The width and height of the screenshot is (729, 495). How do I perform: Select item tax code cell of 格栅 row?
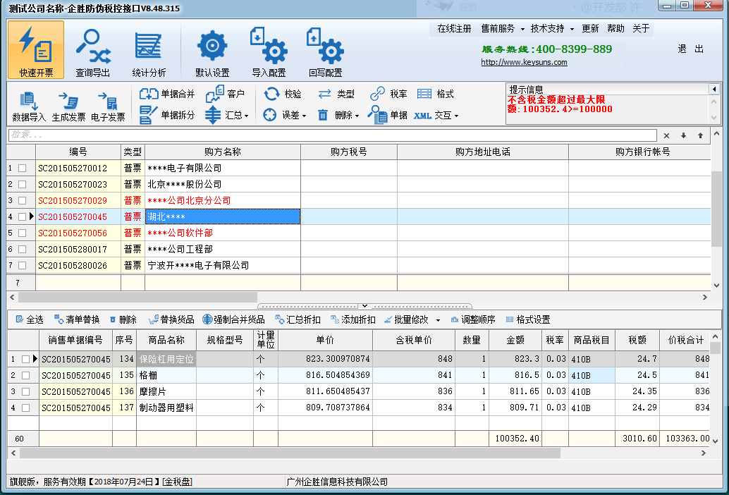(592, 375)
